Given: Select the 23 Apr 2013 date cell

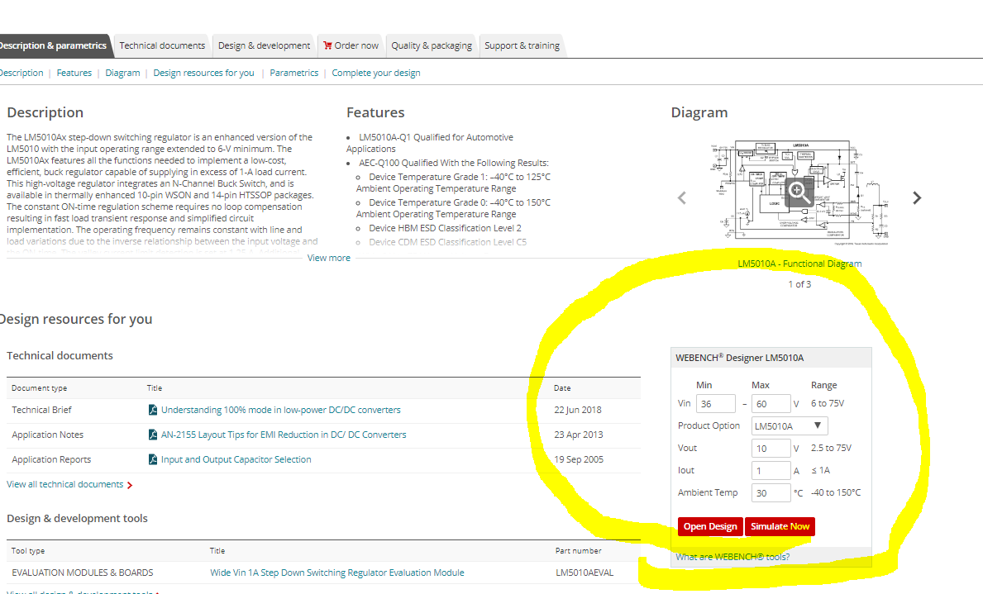Looking at the screenshot, I should tap(578, 435).
